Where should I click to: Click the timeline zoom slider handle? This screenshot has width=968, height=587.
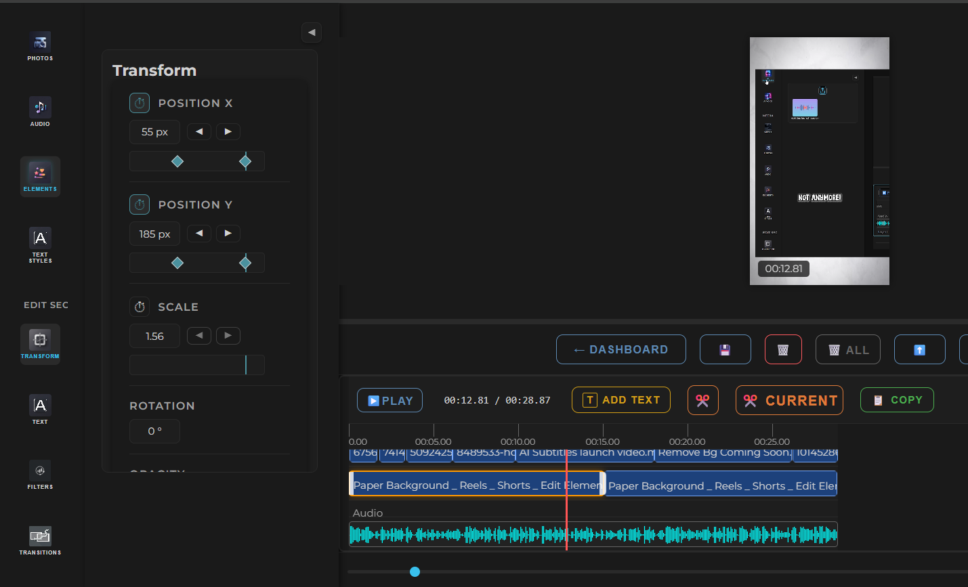pyautogui.click(x=415, y=572)
